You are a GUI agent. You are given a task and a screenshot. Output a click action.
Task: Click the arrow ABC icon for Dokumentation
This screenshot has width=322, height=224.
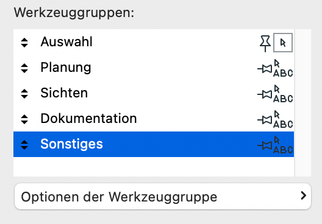tap(283, 119)
